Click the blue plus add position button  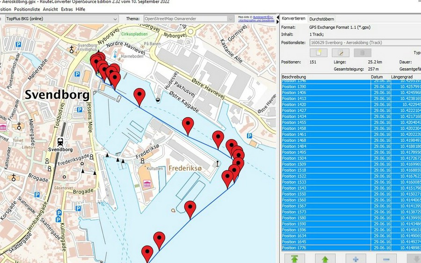[x=356, y=258]
